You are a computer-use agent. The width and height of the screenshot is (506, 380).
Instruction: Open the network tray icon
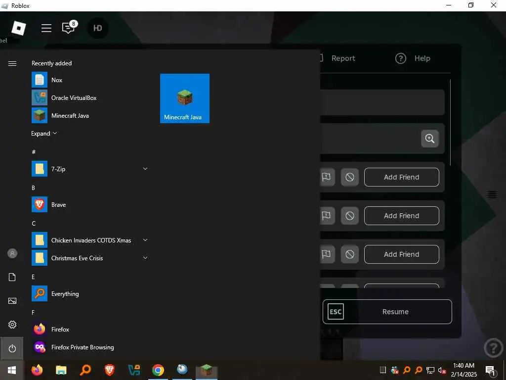[430, 370]
